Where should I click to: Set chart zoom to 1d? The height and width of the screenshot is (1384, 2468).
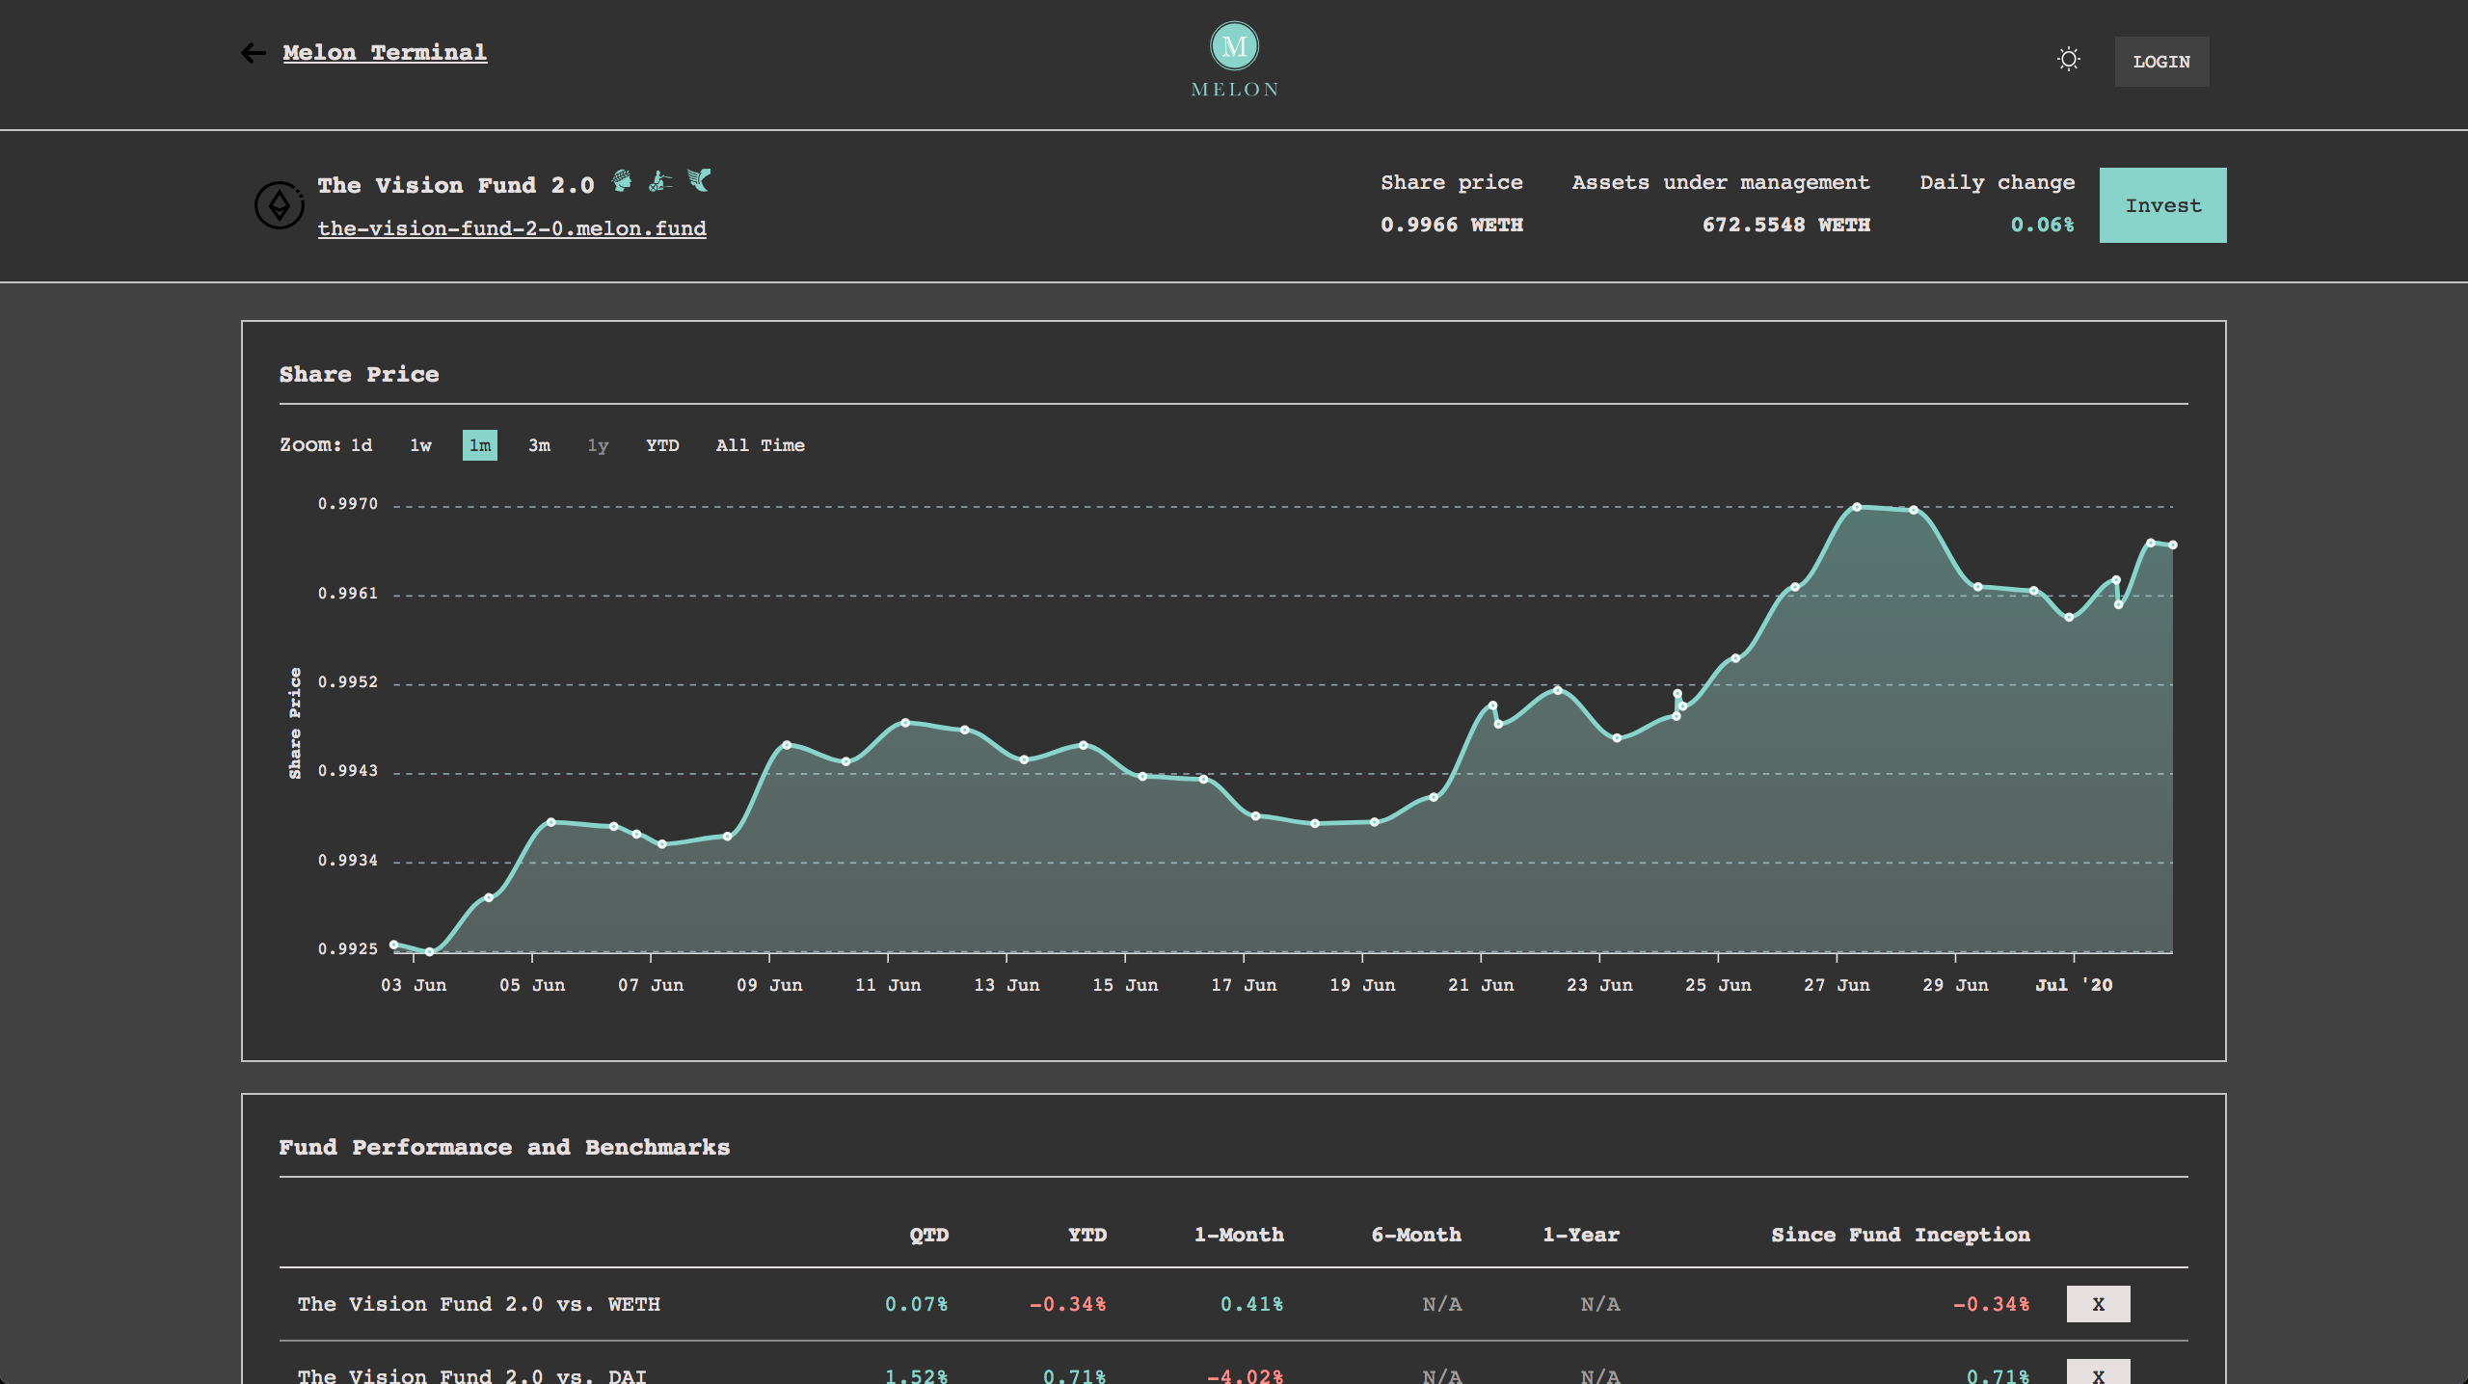[362, 445]
